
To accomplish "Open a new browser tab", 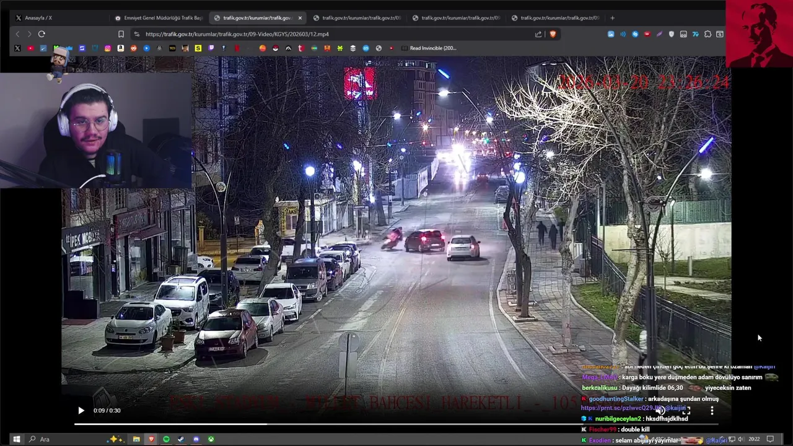I will [x=612, y=18].
